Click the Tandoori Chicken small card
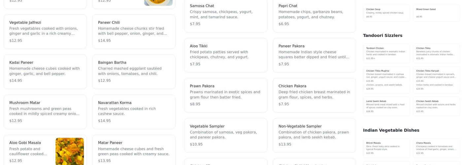 click(386, 53)
